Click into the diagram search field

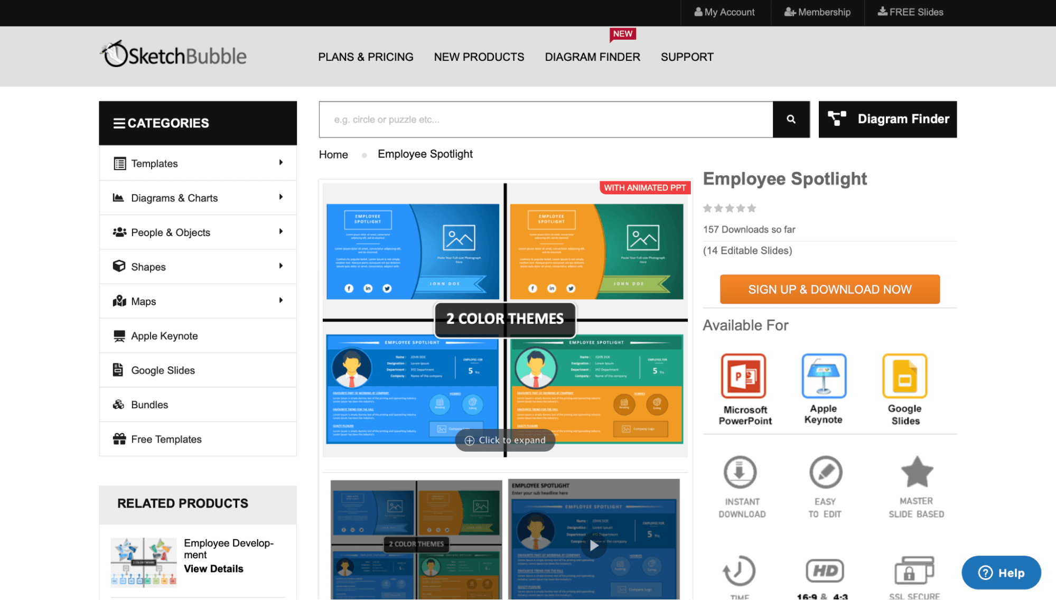[x=546, y=119]
